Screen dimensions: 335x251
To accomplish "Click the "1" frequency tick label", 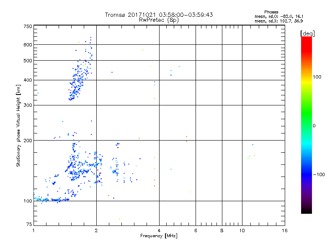I will [x=33, y=231].
